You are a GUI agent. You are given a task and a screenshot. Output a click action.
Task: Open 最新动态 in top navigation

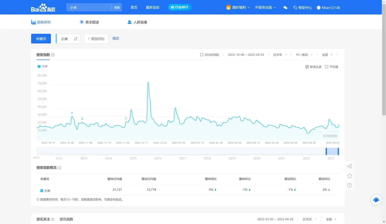(153, 8)
